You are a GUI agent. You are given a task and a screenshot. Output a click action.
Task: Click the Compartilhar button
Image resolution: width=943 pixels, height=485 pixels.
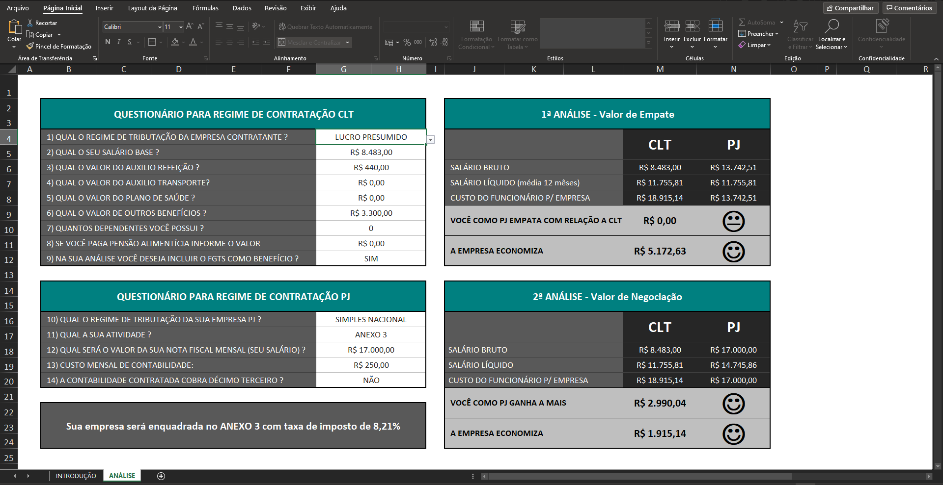pos(850,8)
